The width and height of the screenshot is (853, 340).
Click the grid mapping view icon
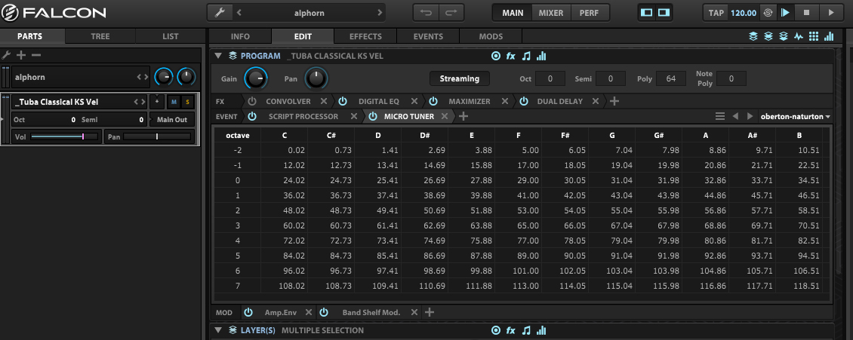pyautogui.click(x=814, y=36)
